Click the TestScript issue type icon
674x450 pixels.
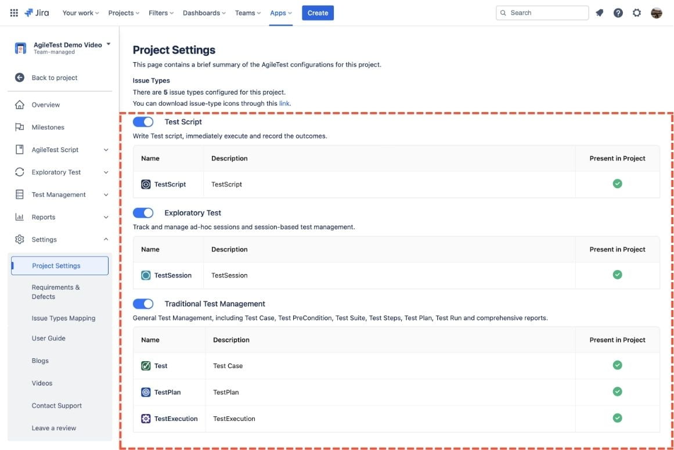pyautogui.click(x=146, y=184)
